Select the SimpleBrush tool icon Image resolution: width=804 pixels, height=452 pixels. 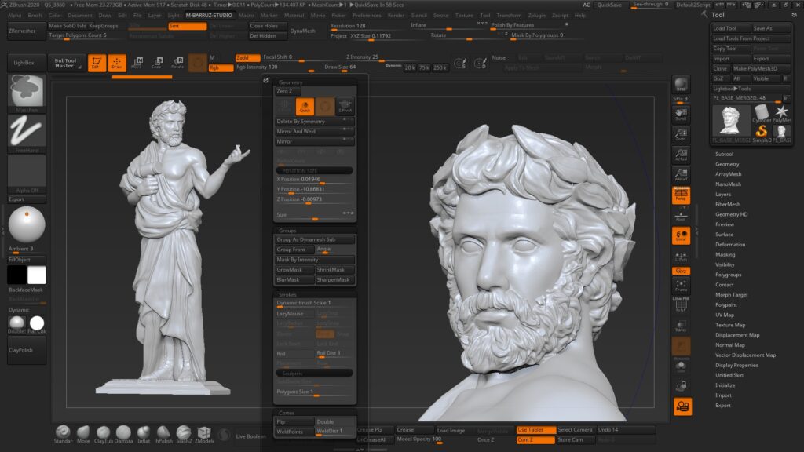(x=761, y=132)
